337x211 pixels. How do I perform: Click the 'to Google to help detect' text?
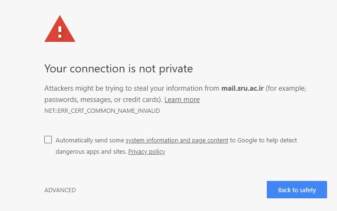tap(263, 141)
